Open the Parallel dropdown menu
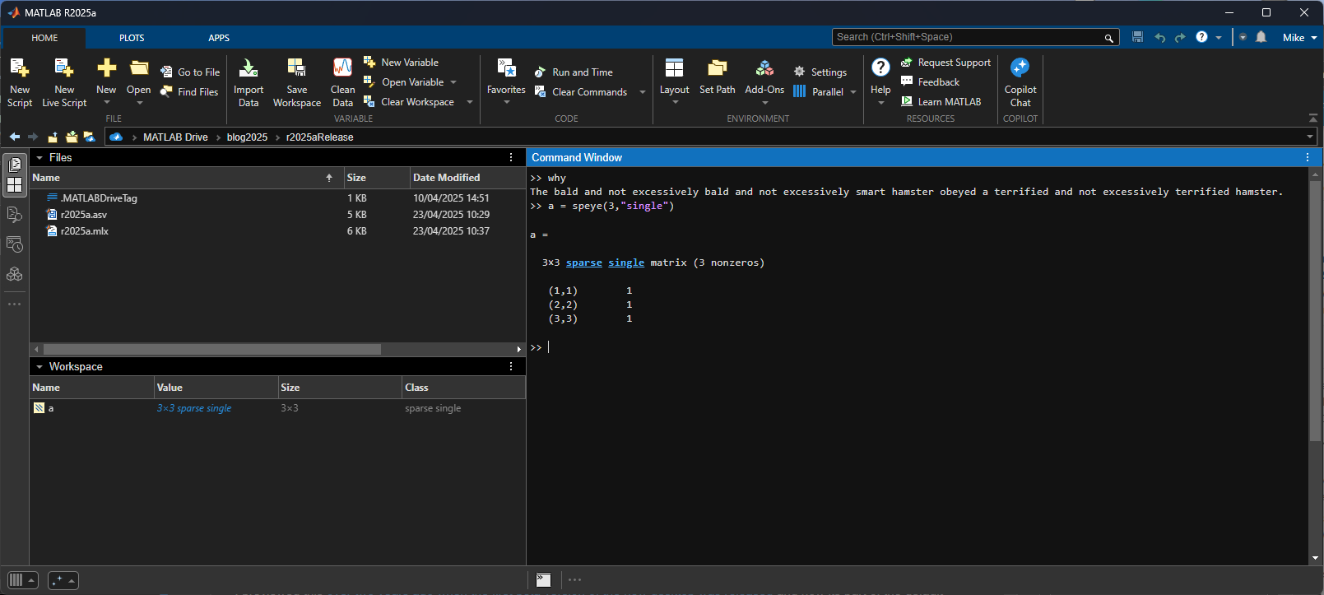 853,92
